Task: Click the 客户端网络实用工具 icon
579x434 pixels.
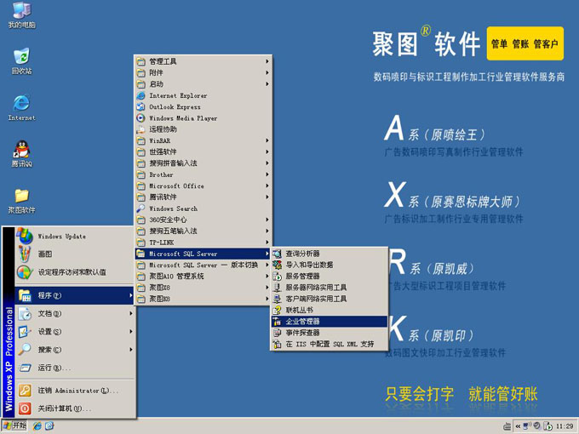Action: pos(277,299)
